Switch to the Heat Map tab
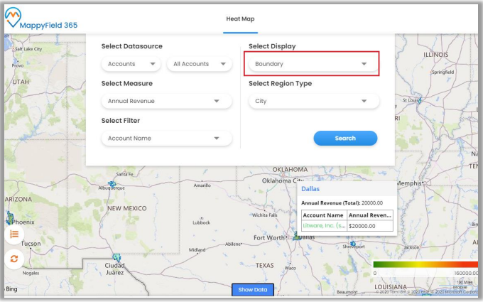Screen dimensions: 483x302 (240, 19)
